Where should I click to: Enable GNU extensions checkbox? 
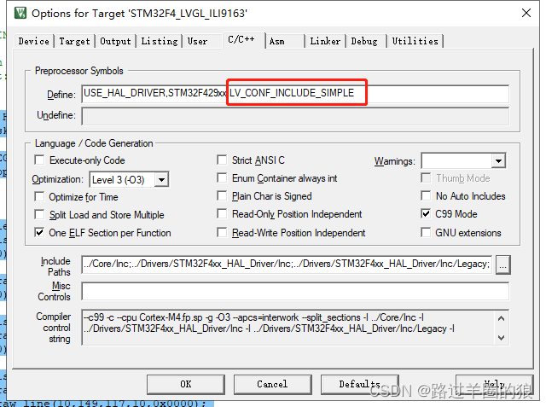[x=426, y=232]
